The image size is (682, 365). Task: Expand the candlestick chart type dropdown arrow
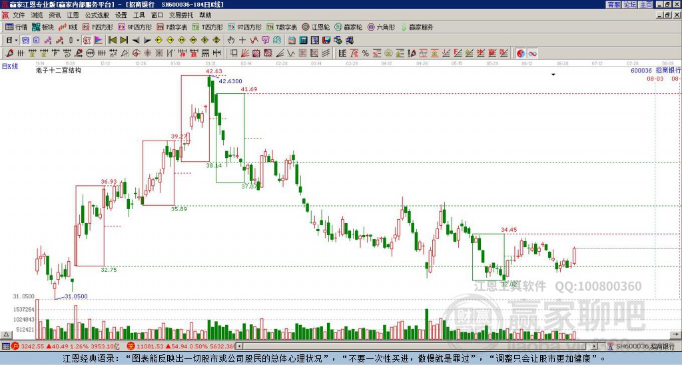coord(78,40)
